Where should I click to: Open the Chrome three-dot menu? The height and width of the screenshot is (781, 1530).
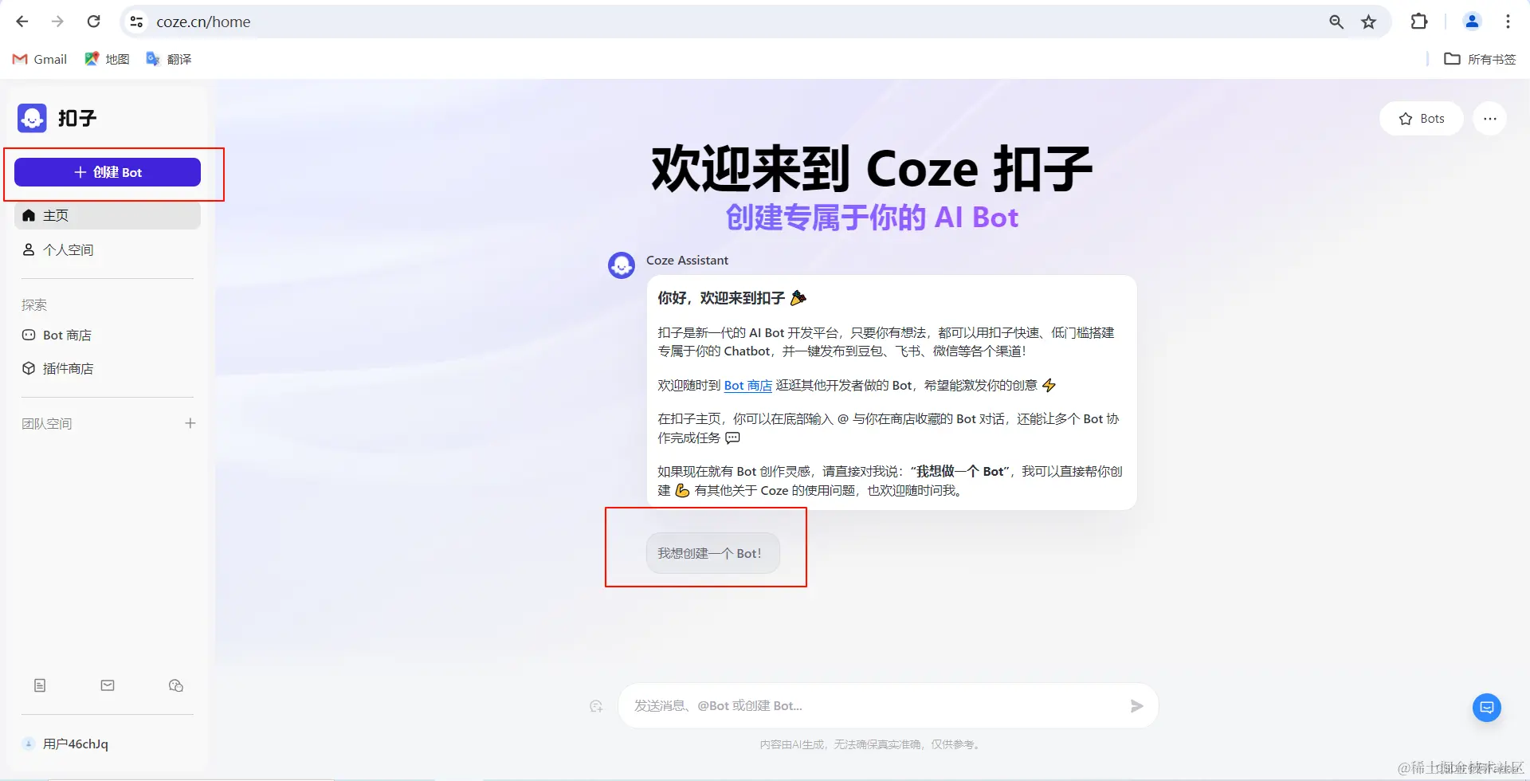1508,22
